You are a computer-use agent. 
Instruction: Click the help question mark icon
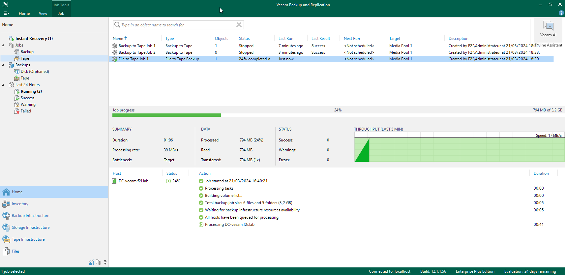[x=561, y=13]
